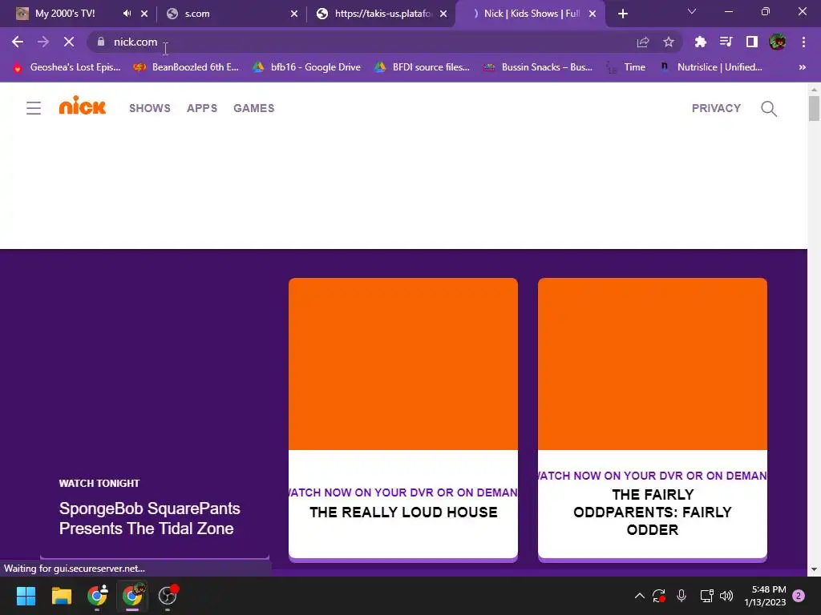Open first Chrome taskbar icon
Viewport: 821px width, 615px height.
click(97, 596)
